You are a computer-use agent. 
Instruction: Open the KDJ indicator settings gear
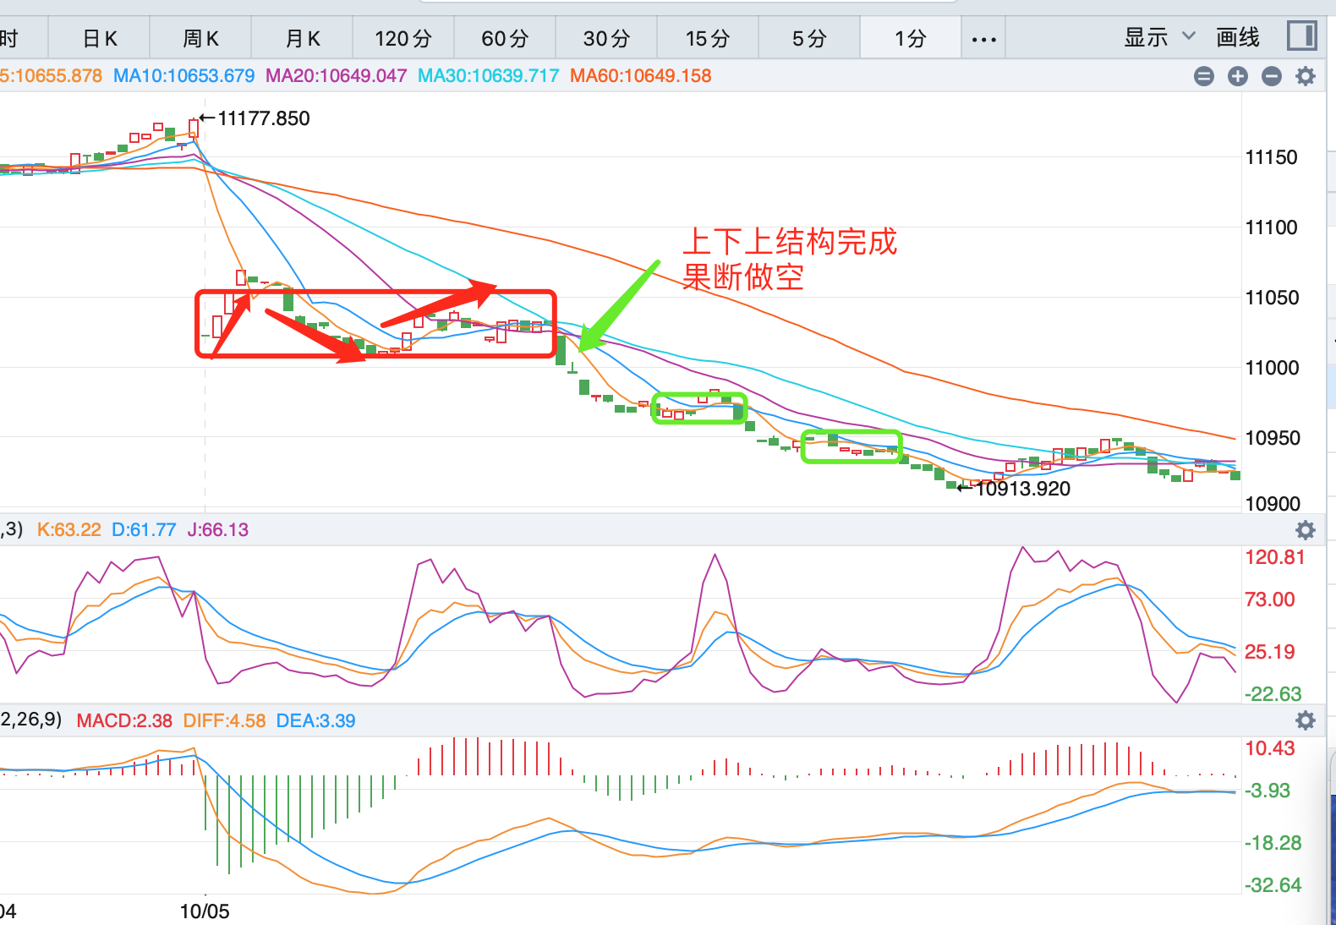pyautogui.click(x=1306, y=530)
